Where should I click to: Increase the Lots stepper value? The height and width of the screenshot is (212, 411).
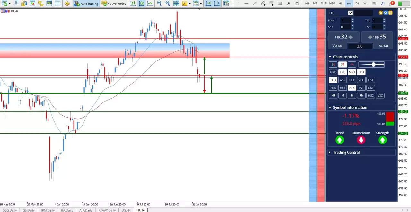[353, 19]
